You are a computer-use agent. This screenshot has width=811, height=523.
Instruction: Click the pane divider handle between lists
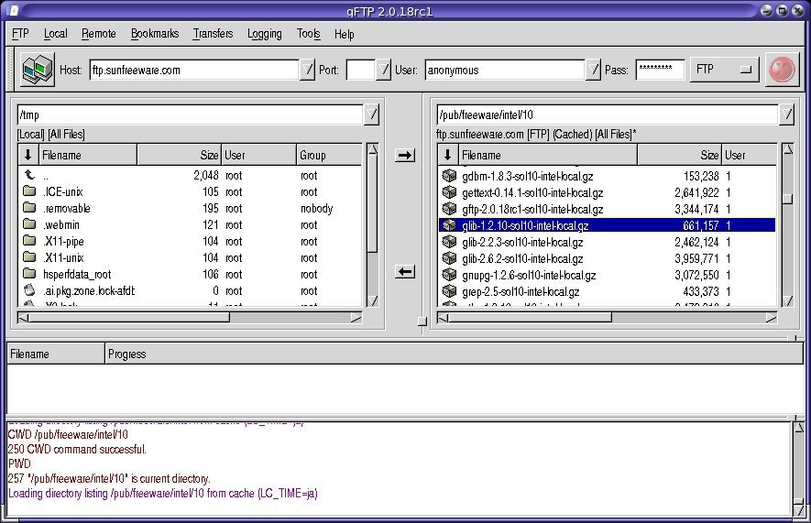click(x=422, y=321)
